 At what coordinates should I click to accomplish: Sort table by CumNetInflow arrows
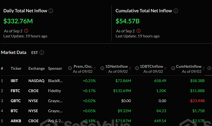click(x=204, y=68)
